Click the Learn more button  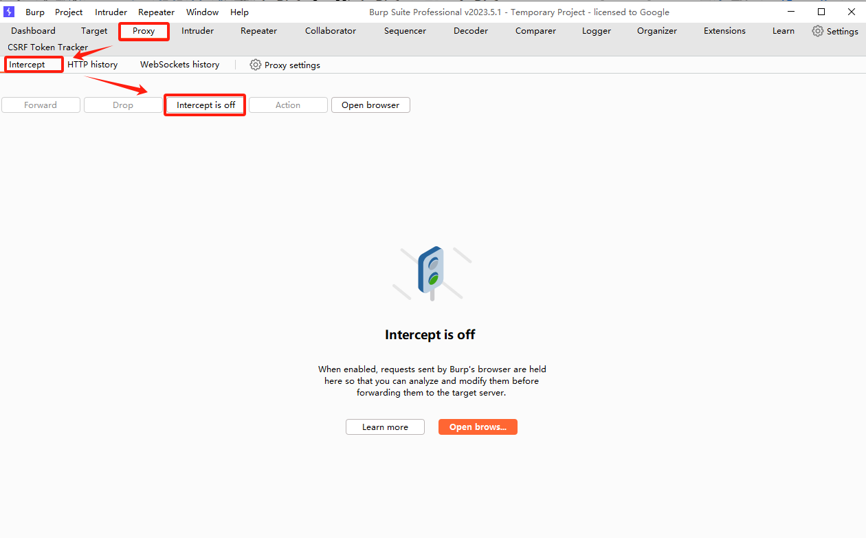(x=385, y=427)
